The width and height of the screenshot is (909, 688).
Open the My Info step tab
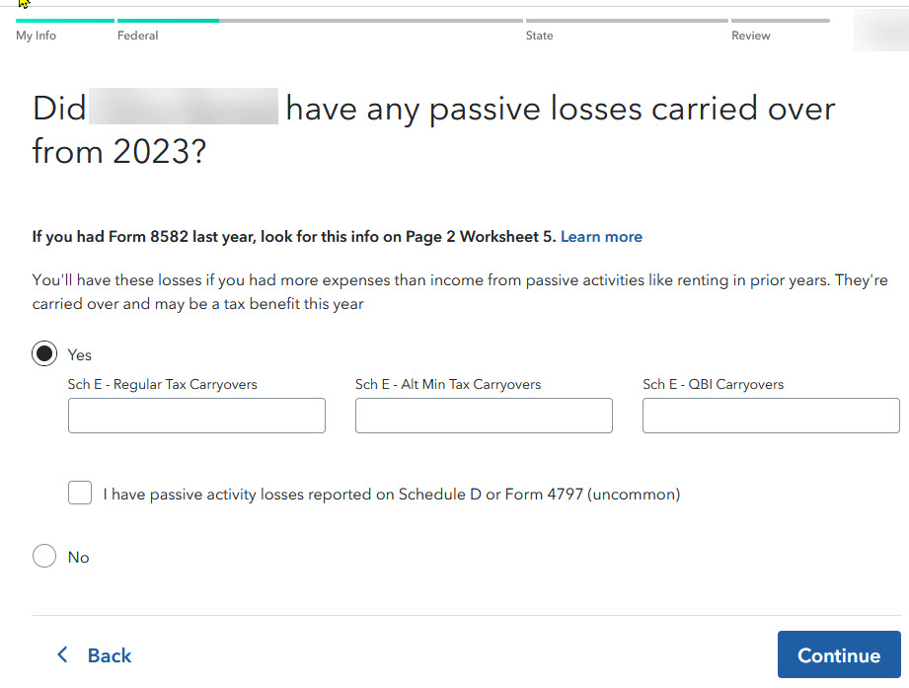[x=37, y=36]
